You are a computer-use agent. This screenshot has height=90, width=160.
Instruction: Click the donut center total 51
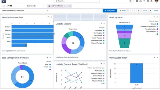[x=22, y=77]
